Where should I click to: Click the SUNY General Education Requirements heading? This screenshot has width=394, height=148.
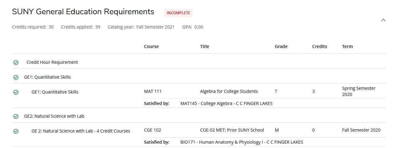(x=83, y=12)
